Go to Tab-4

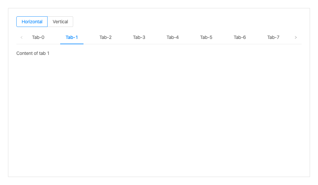173,37
